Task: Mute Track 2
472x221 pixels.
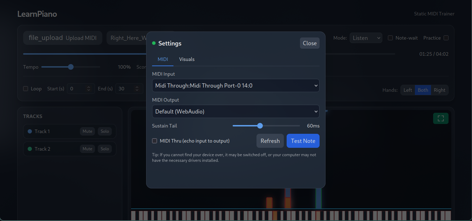Action: click(87, 149)
